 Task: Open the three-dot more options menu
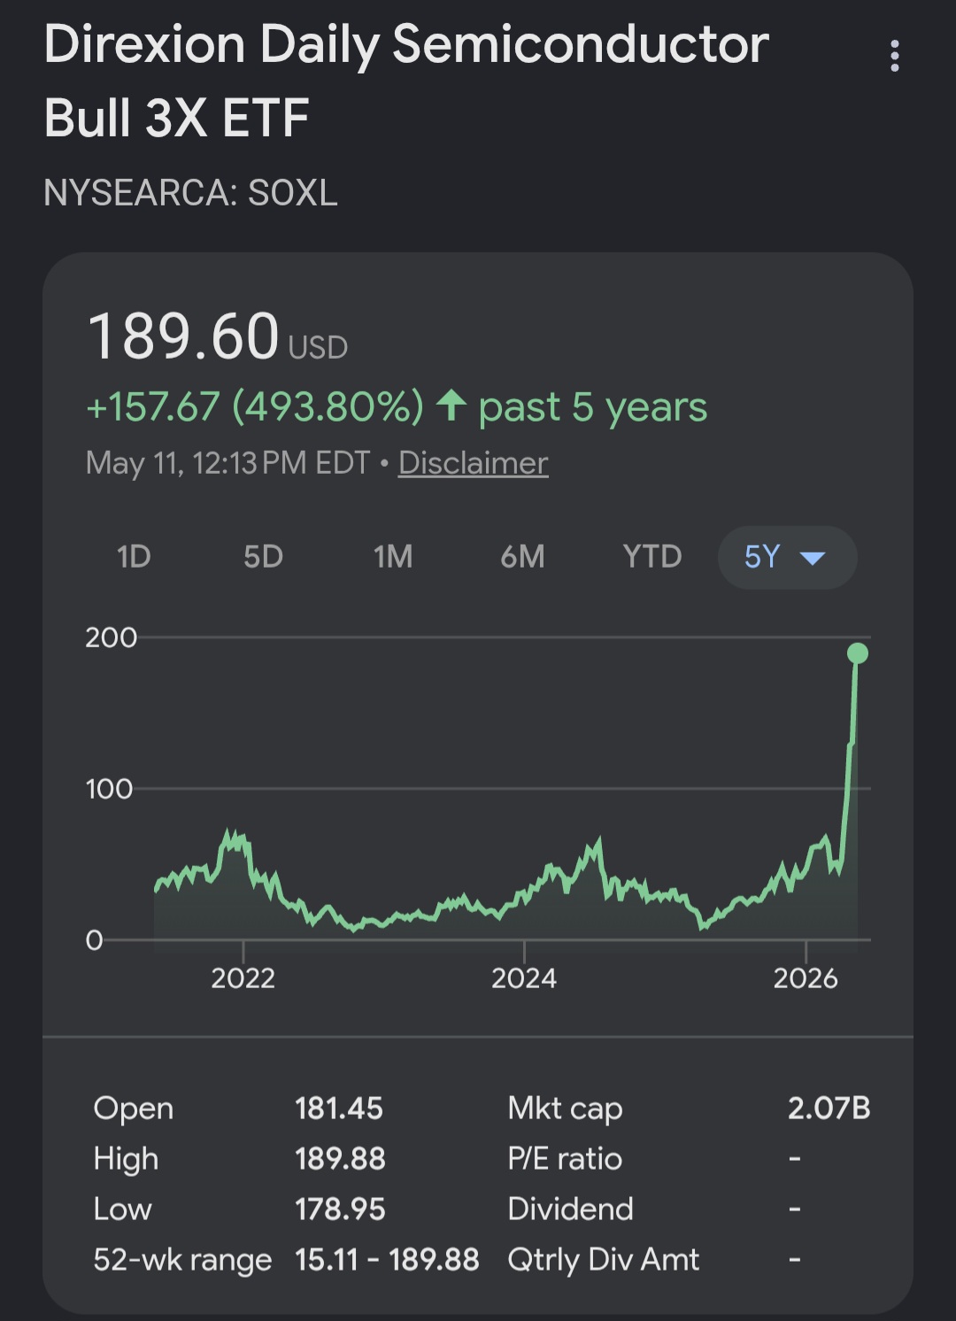coord(895,56)
